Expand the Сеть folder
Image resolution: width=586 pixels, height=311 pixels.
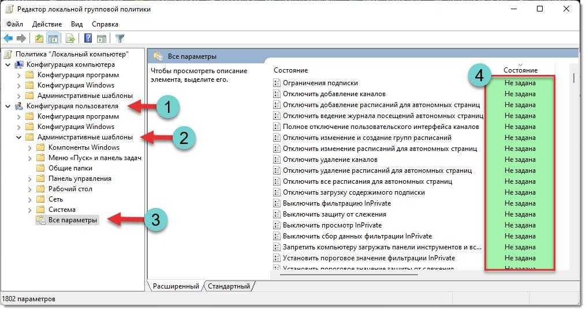pyautogui.click(x=30, y=200)
